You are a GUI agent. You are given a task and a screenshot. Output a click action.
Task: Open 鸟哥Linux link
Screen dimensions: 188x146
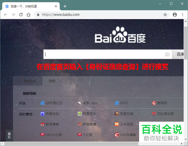point(89,103)
